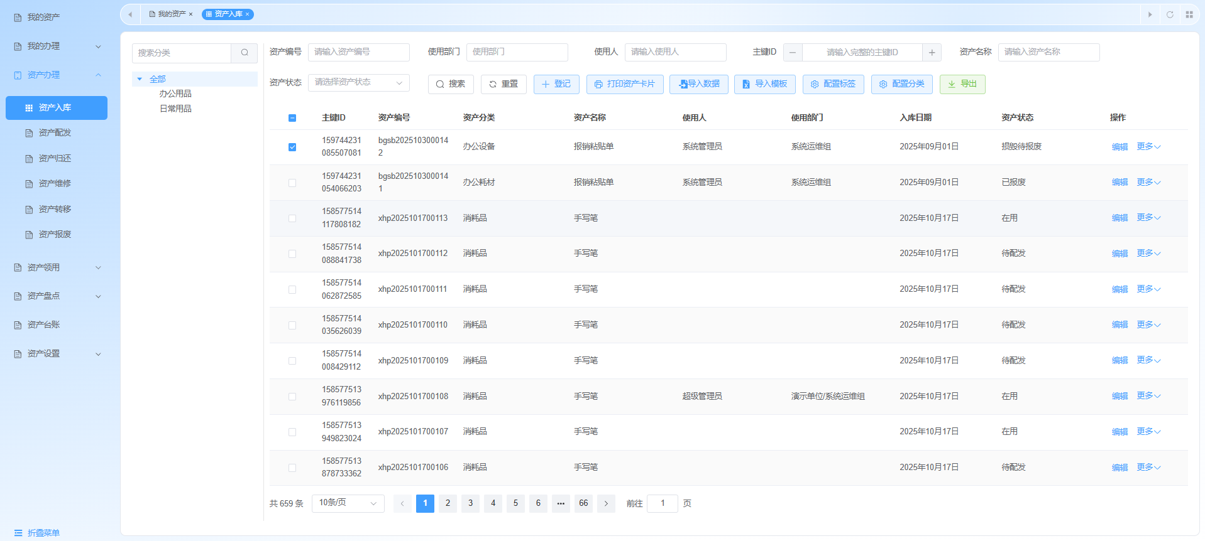Click the 使用部门 input field
Image resolution: width=1205 pixels, height=541 pixels.
[517, 52]
